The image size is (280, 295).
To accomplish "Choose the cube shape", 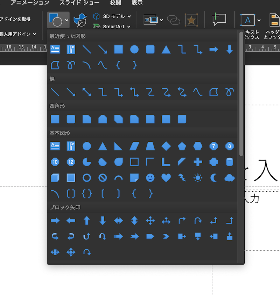I will pyautogui.click(x=55, y=178).
